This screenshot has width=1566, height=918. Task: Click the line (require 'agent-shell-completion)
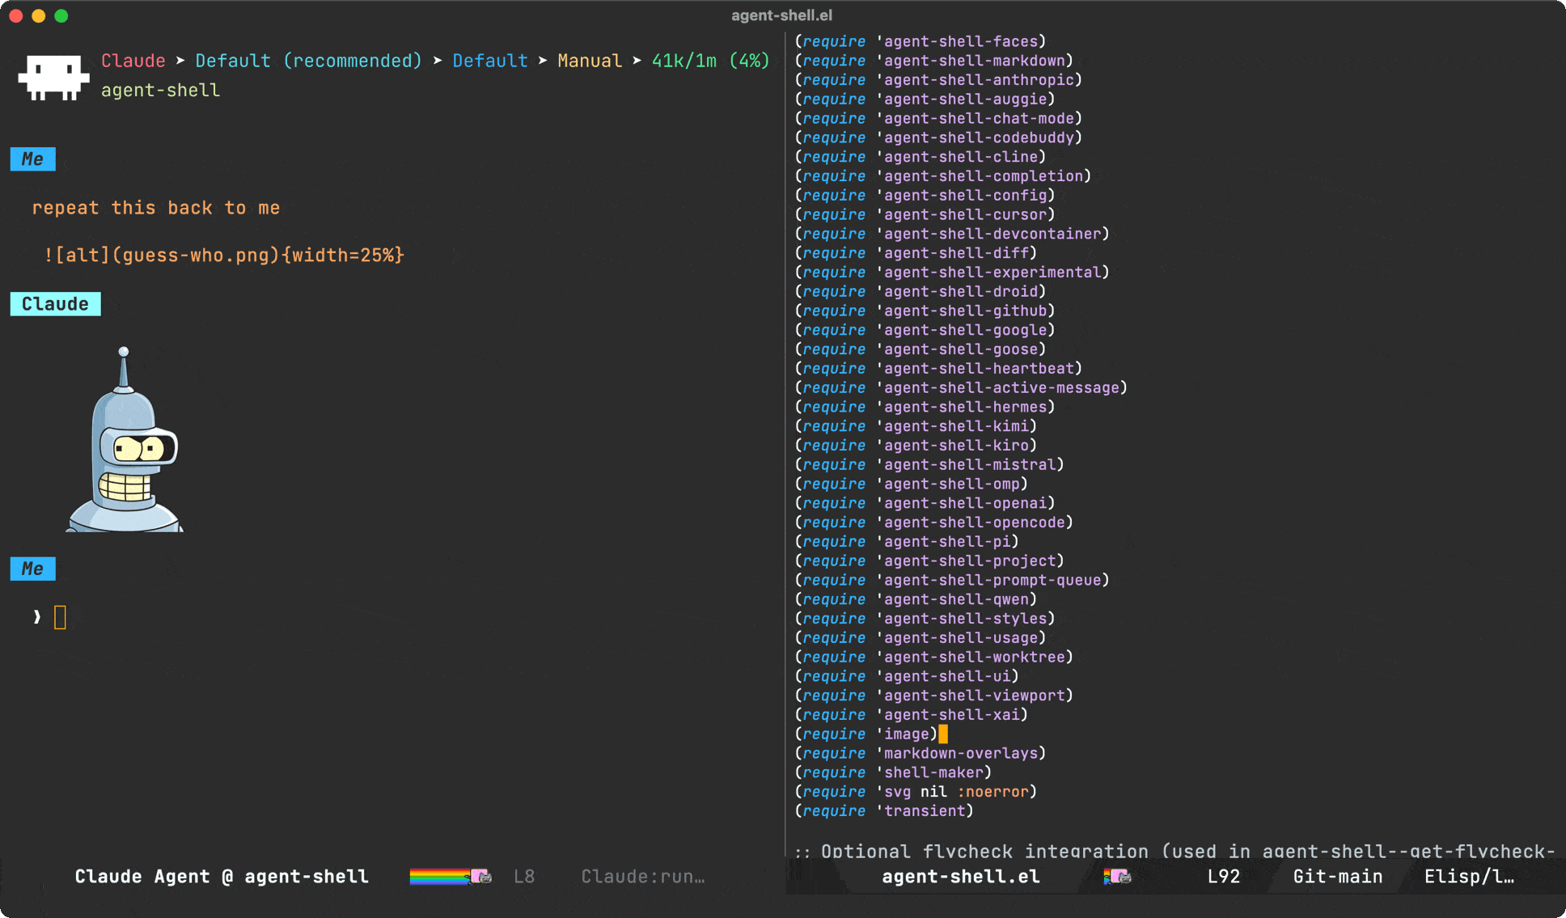pyautogui.click(x=943, y=176)
